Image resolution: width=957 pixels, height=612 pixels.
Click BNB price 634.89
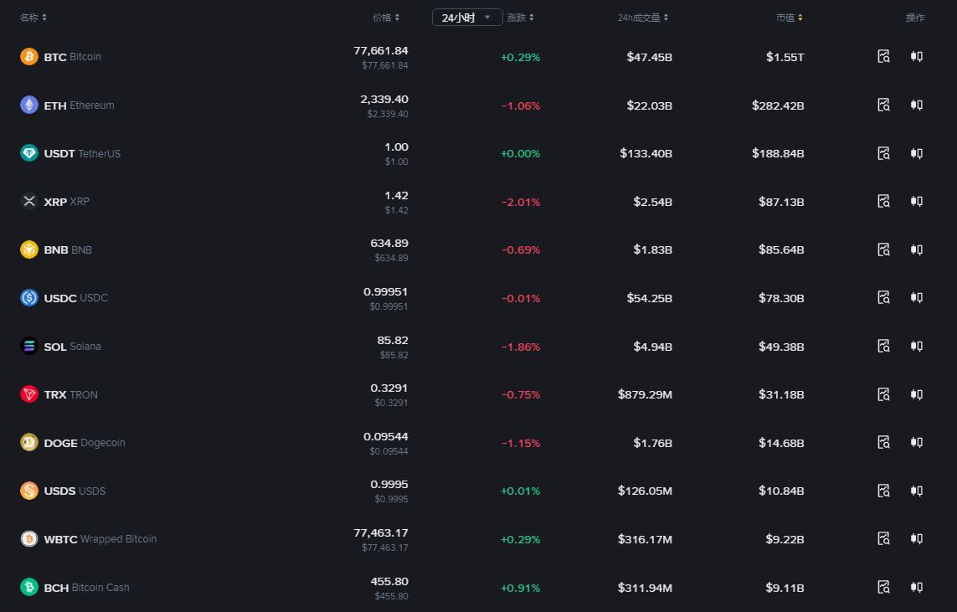pos(389,243)
